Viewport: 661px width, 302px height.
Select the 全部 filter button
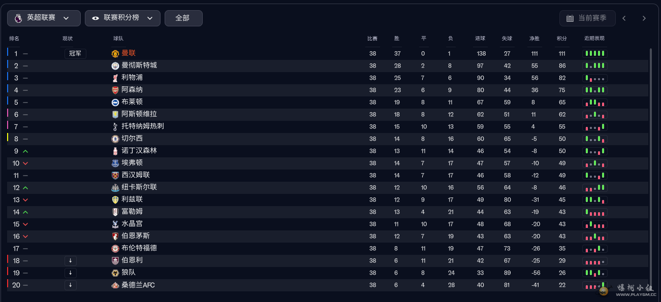click(x=183, y=18)
